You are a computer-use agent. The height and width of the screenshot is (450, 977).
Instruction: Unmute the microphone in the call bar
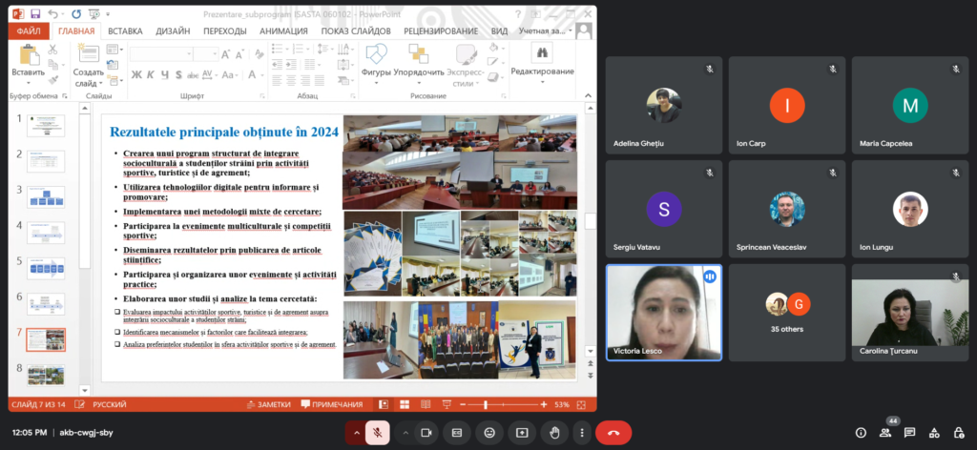coord(379,432)
